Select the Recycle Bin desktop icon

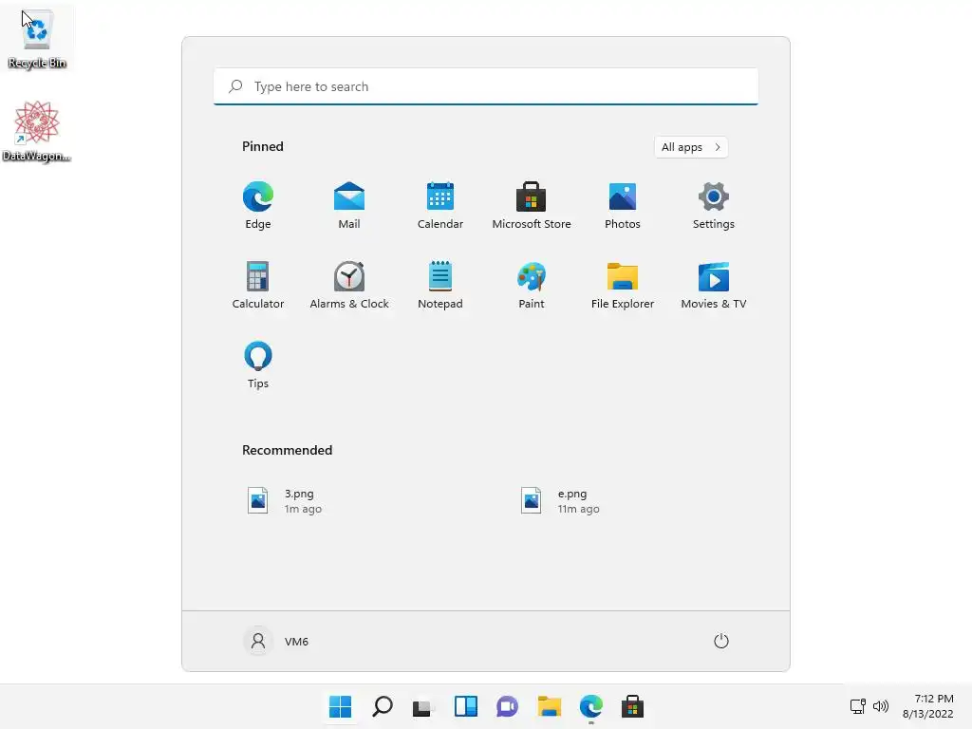pos(37,38)
